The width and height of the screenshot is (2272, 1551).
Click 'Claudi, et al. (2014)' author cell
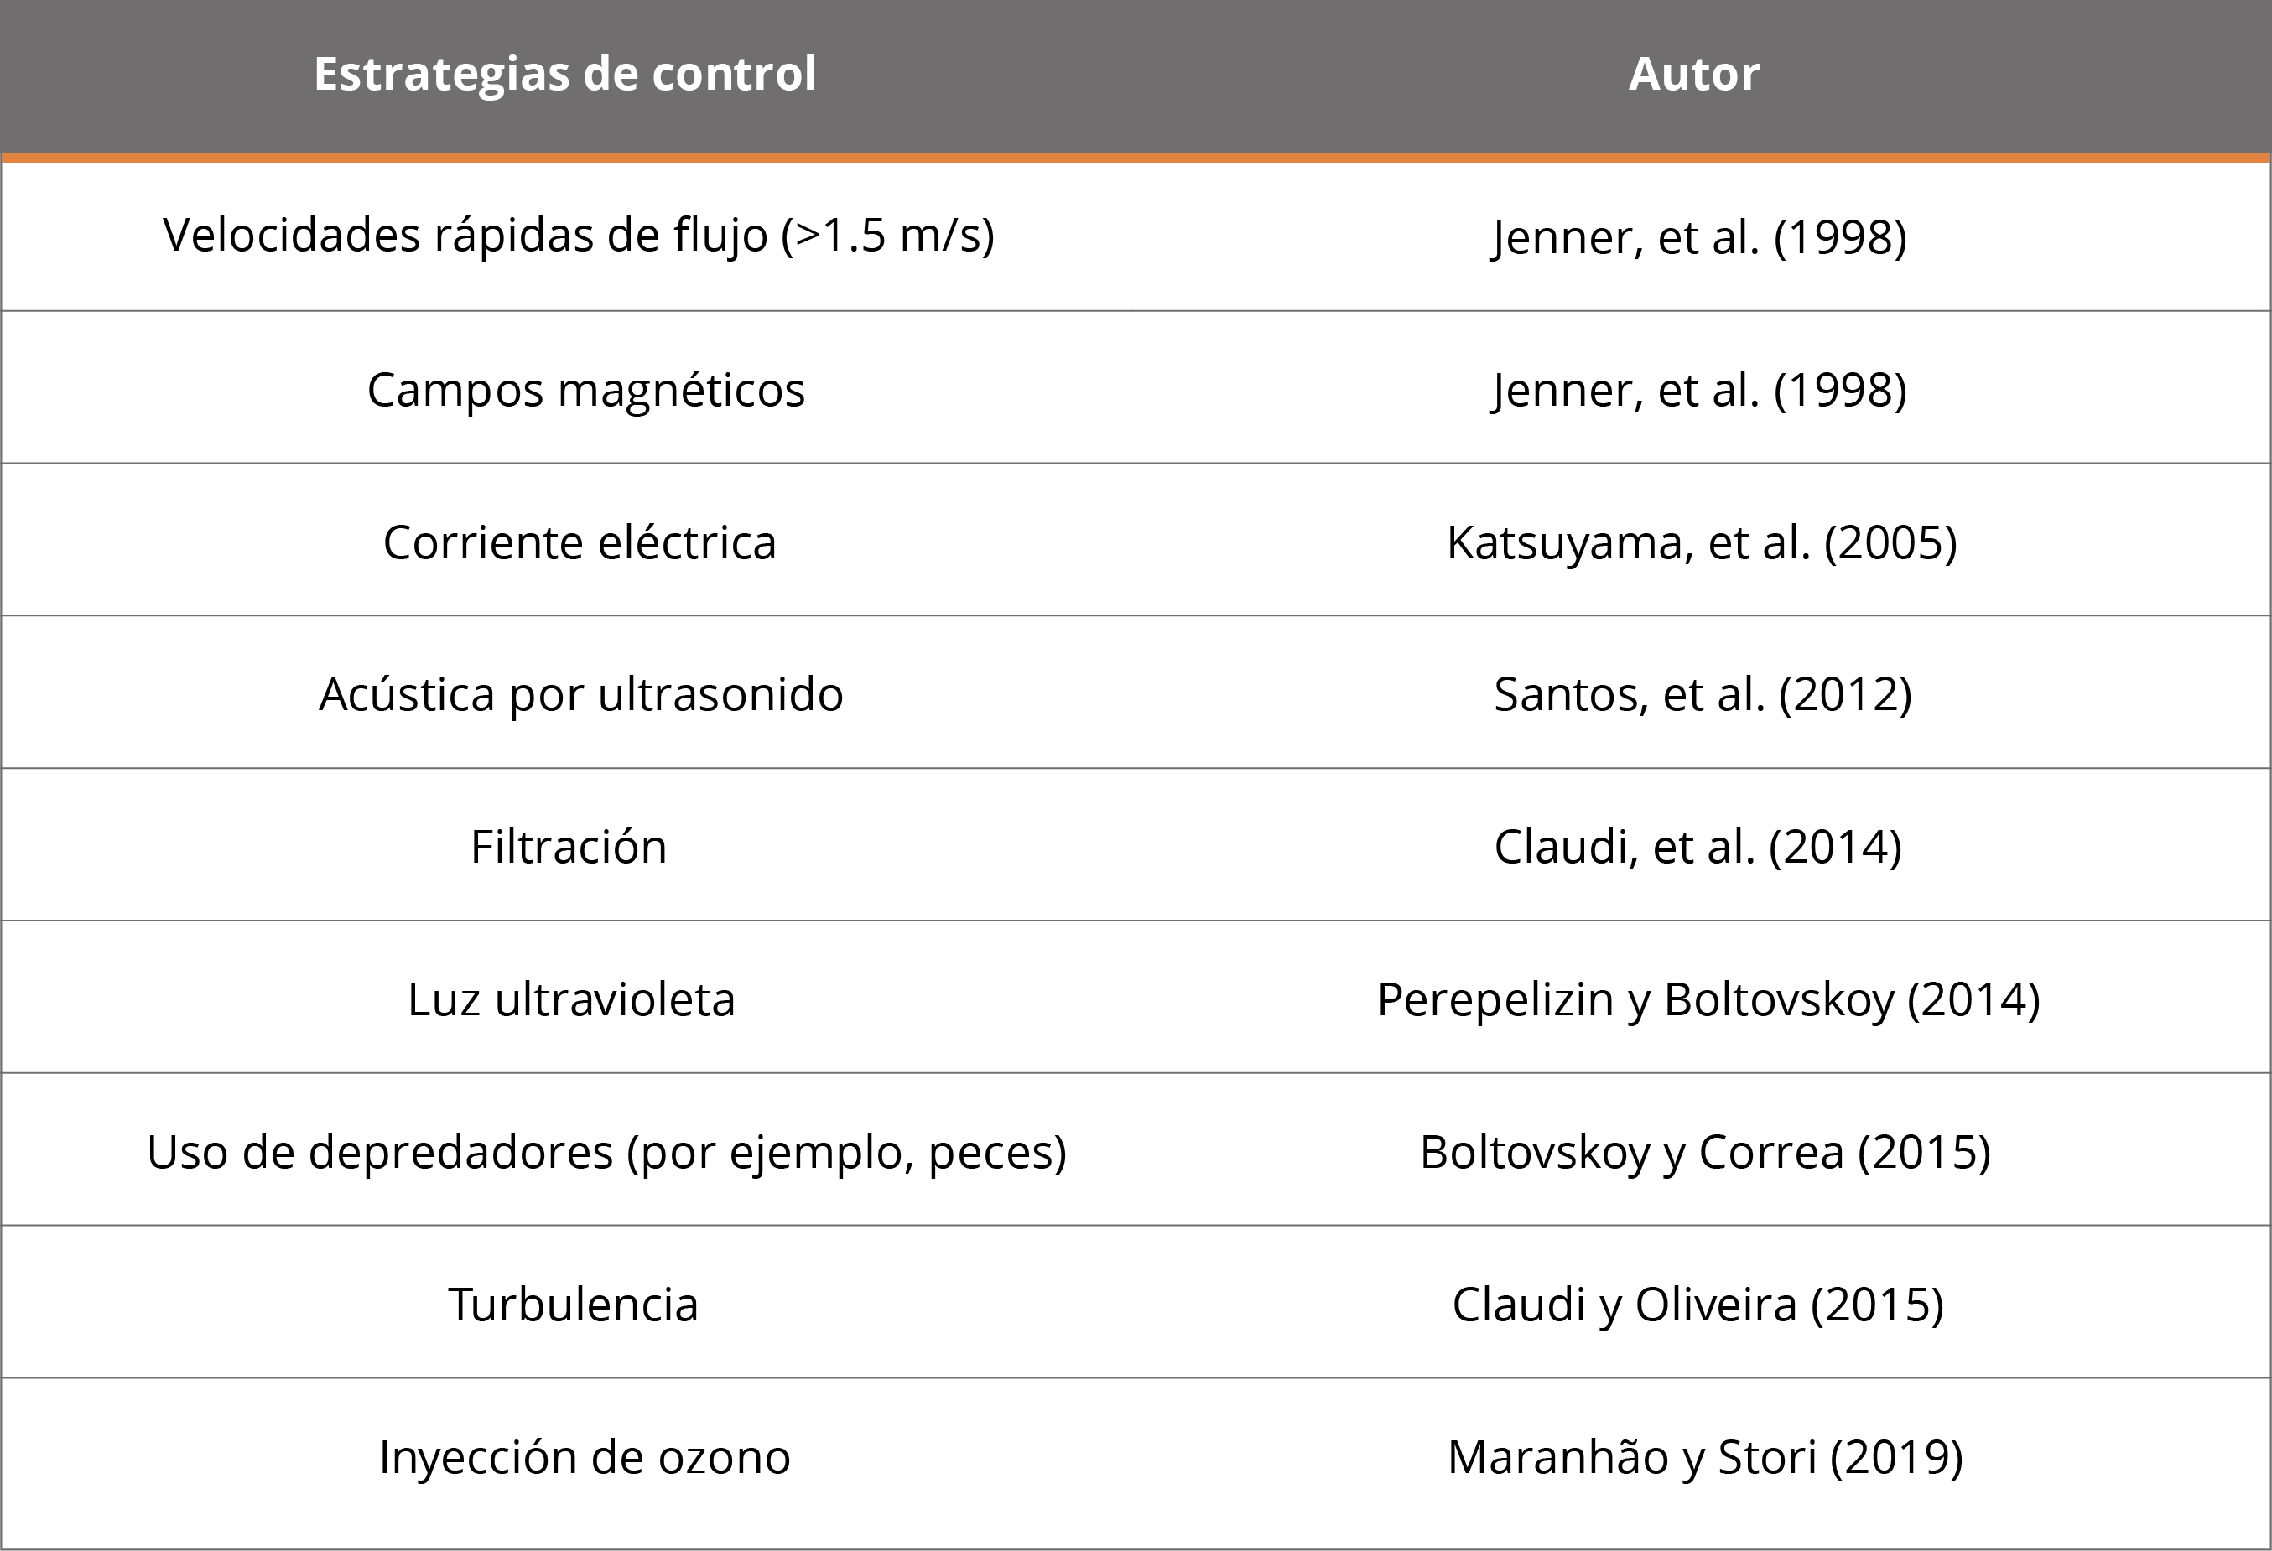tap(1698, 848)
